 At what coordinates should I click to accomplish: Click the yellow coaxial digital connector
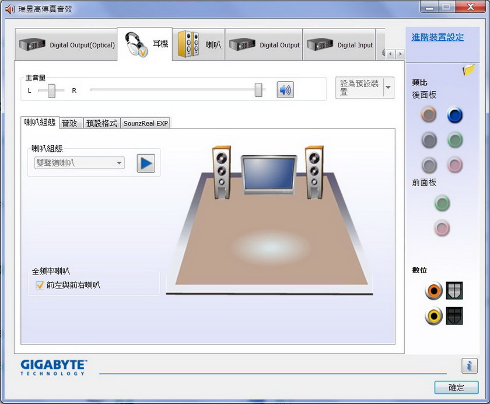[433, 316]
